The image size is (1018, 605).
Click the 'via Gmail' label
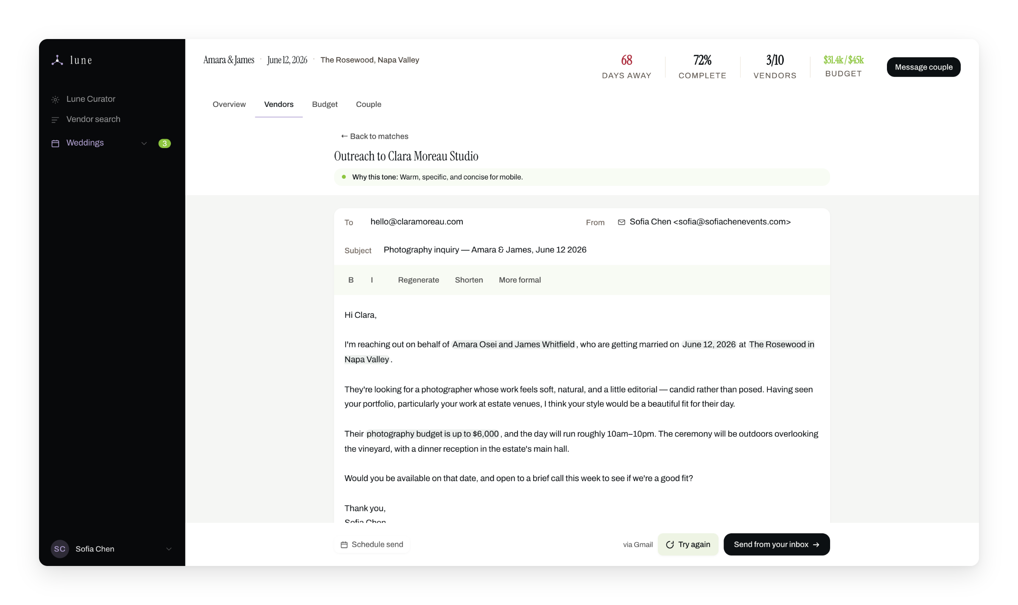point(638,545)
